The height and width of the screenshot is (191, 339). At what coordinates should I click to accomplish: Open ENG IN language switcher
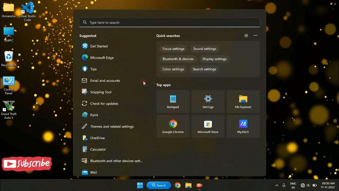pos(293,185)
